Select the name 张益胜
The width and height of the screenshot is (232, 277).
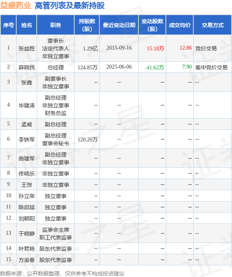click(27, 48)
